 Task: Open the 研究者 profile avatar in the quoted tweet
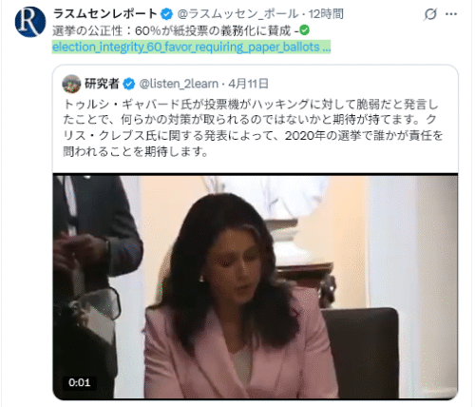point(71,84)
